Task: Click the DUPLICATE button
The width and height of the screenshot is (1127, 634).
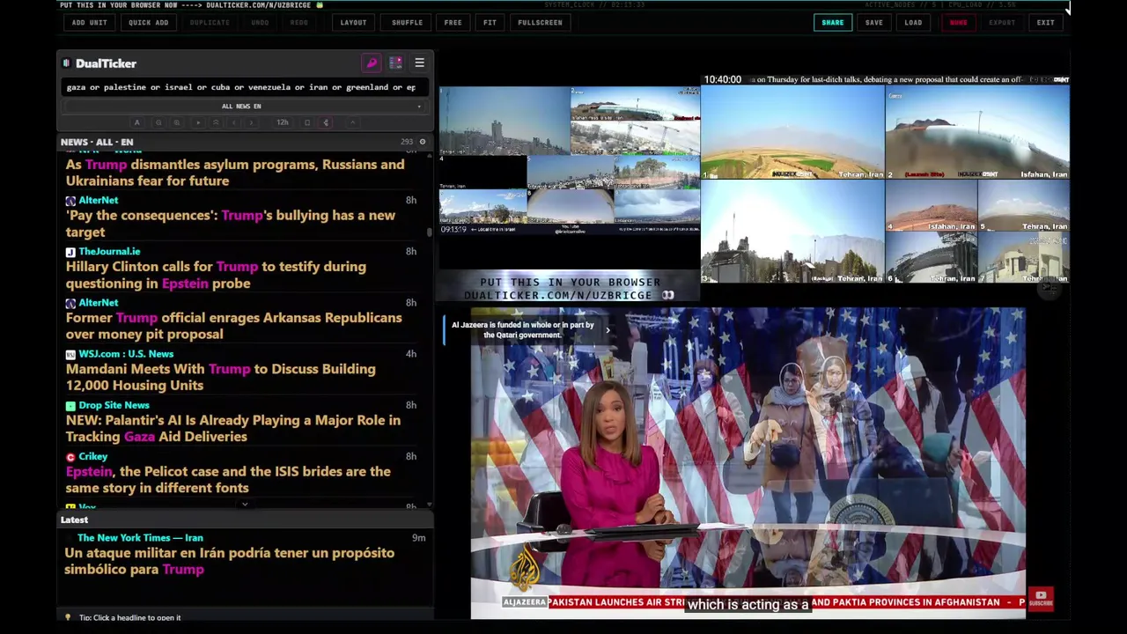Action: click(210, 22)
